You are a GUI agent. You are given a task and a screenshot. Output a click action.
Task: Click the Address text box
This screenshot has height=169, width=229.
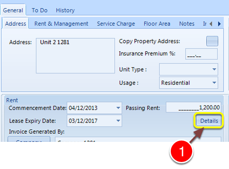[75, 56]
